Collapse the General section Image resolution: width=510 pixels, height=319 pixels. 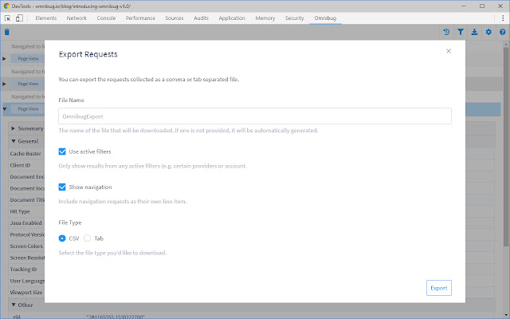[14, 141]
